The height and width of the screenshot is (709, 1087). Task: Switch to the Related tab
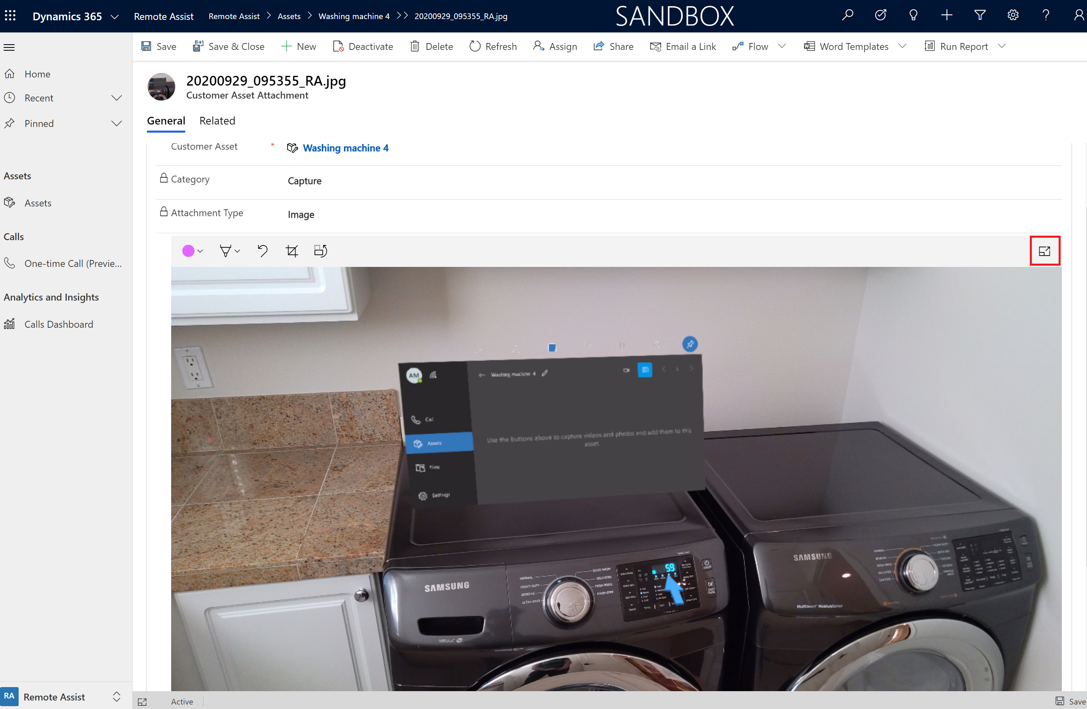[x=217, y=120]
